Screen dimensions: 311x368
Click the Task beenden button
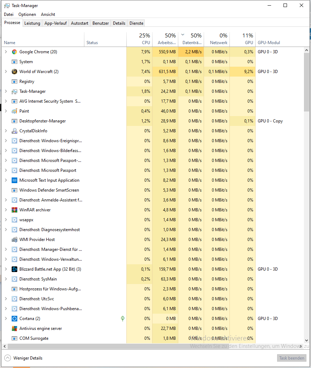click(292, 358)
